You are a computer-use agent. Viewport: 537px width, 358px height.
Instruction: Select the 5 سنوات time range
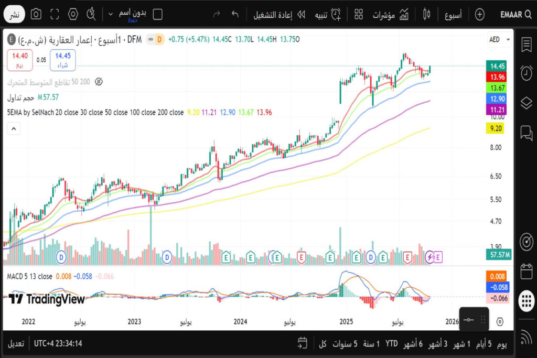pos(345,344)
